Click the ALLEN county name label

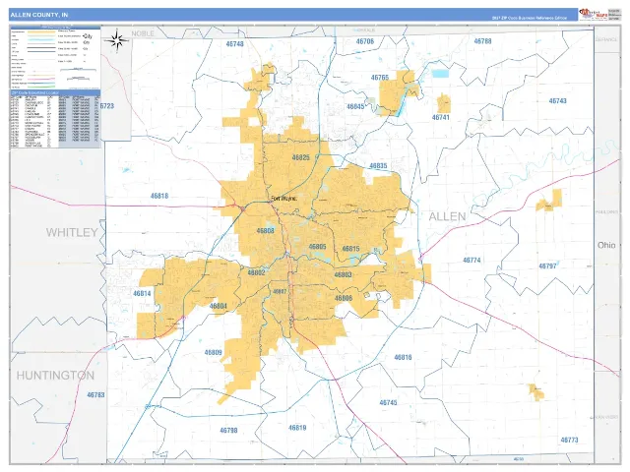pos(447,216)
